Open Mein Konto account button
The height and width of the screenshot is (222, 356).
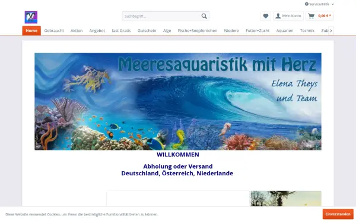[x=288, y=16]
